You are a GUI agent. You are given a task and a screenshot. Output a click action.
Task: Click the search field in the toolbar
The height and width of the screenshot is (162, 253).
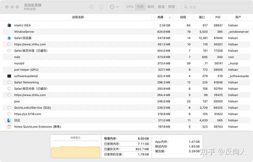point(216,7)
